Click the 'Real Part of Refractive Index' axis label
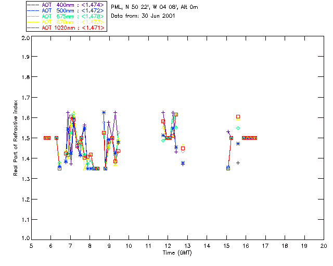Screen dimensions: 333x266 coord(15,138)
